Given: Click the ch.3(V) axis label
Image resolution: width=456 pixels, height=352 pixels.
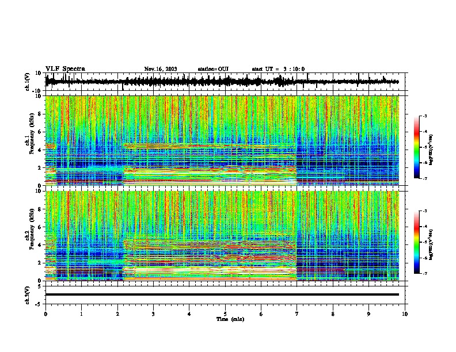Looking at the screenshot, I should coord(28,295).
